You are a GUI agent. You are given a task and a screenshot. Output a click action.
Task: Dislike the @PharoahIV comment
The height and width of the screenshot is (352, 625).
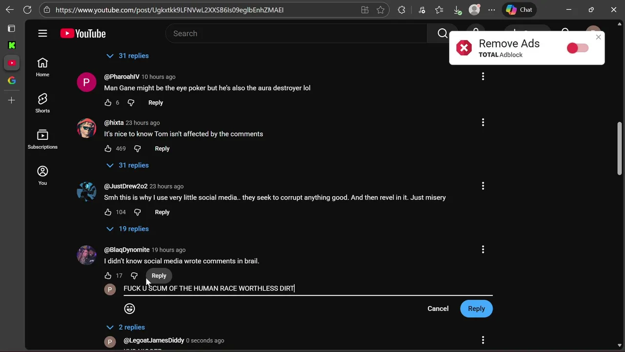click(131, 103)
